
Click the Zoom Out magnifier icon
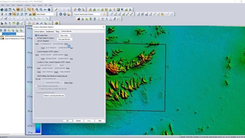(x=41, y=10)
